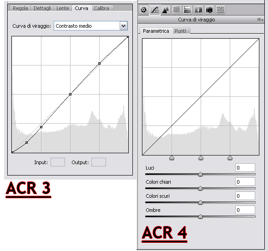The height and width of the screenshot is (251, 268).
Task: Open the Detail sharpening triangles icon
Action: [x=166, y=10]
